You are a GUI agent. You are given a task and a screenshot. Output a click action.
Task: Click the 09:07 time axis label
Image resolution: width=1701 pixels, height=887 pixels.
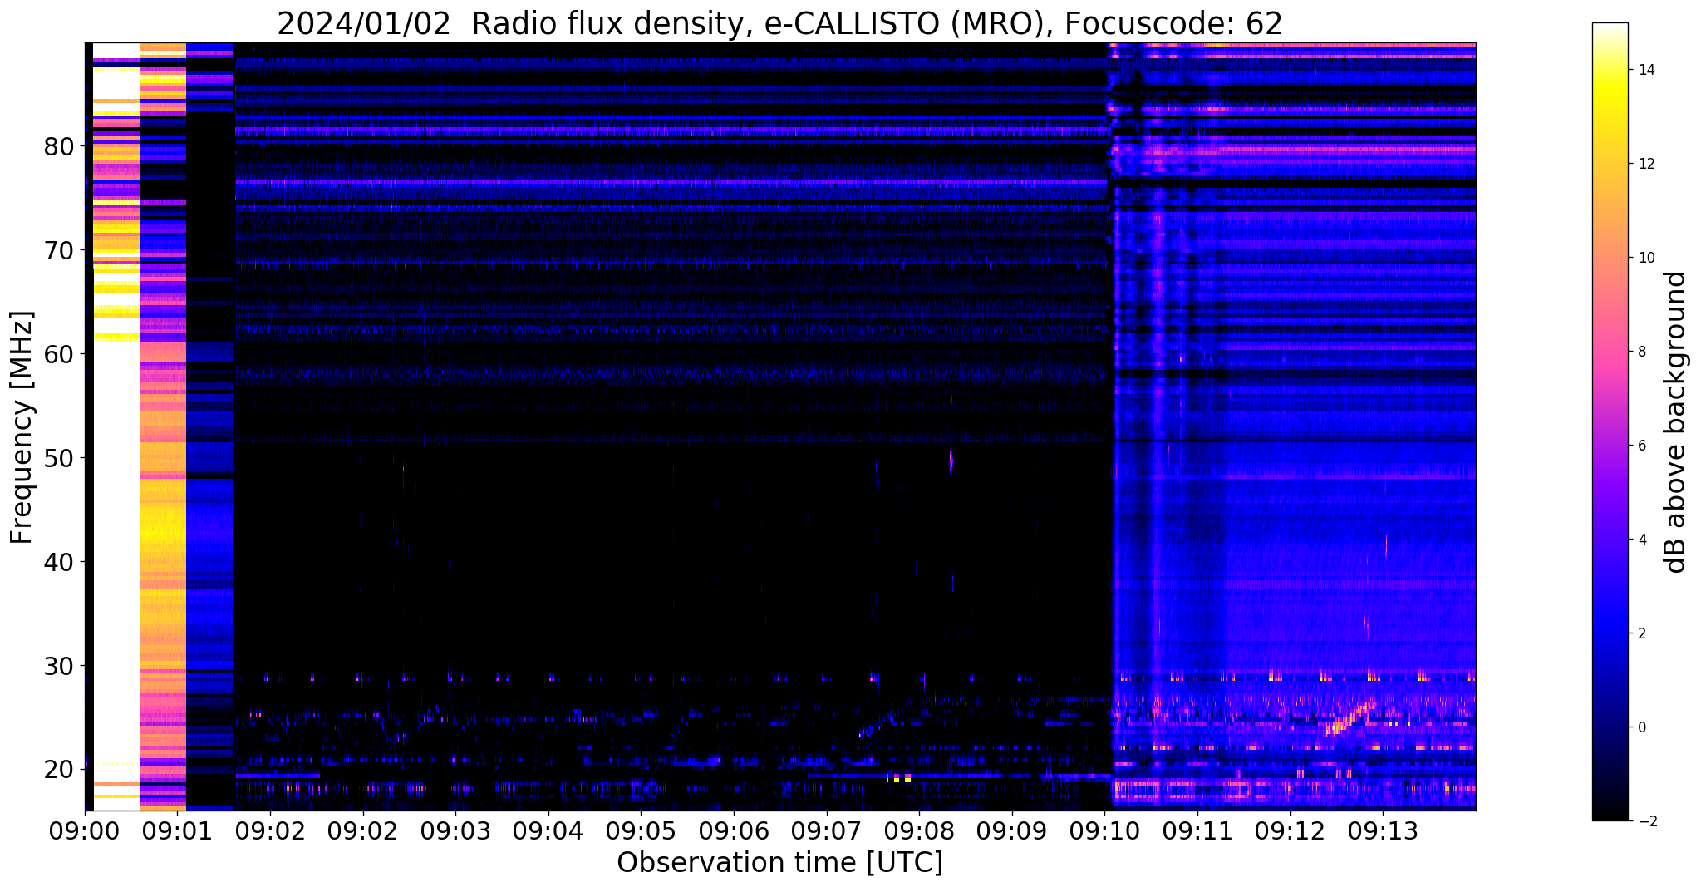(827, 830)
